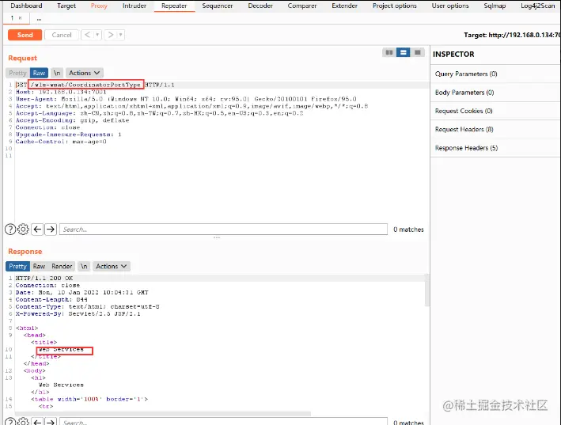Open Request search help icon

click(10, 229)
